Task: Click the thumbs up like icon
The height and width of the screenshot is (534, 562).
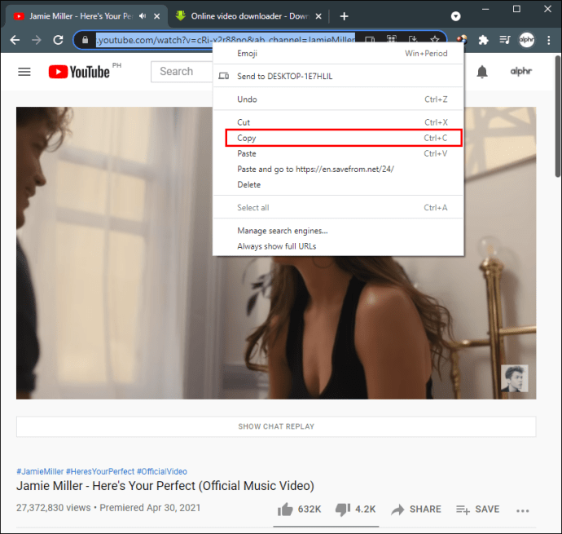Action: [285, 509]
